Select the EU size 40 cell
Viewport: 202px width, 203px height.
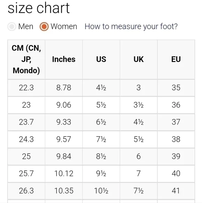tap(176, 174)
